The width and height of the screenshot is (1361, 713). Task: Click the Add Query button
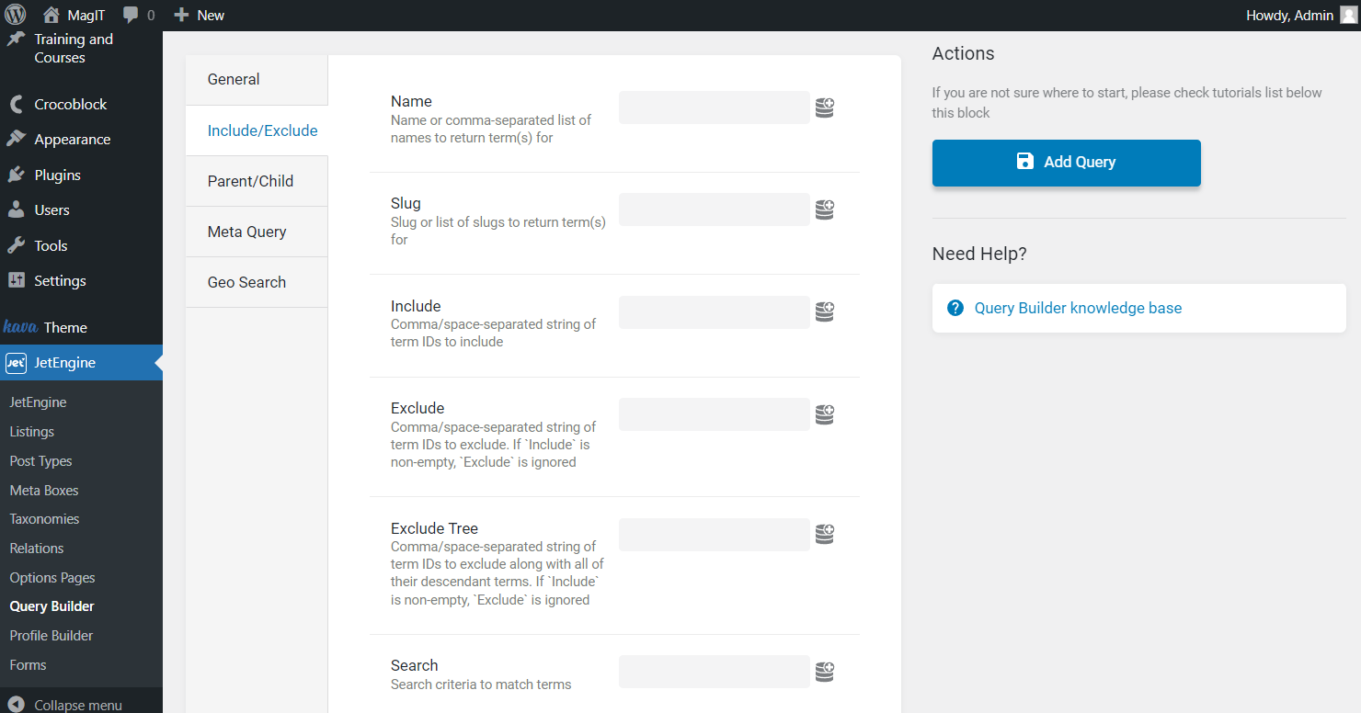click(1067, 163)
